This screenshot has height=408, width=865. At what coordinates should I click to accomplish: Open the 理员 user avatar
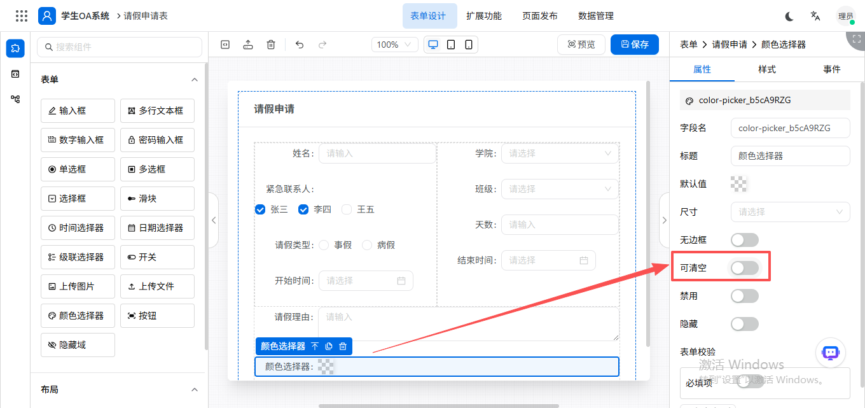[846, 16]
